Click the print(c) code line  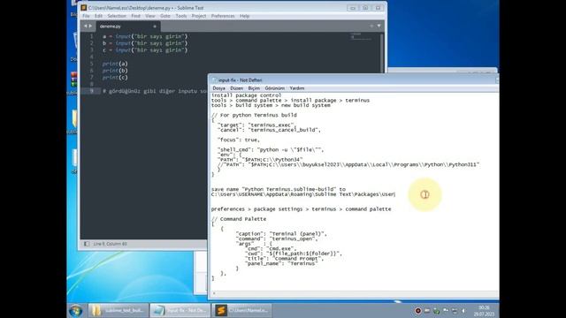pyautogui.click(x=115, y=78)
